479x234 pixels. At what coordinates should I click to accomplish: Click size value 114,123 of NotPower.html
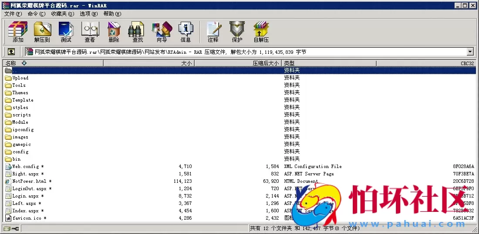pyautogui.click(x=183, y=181)
